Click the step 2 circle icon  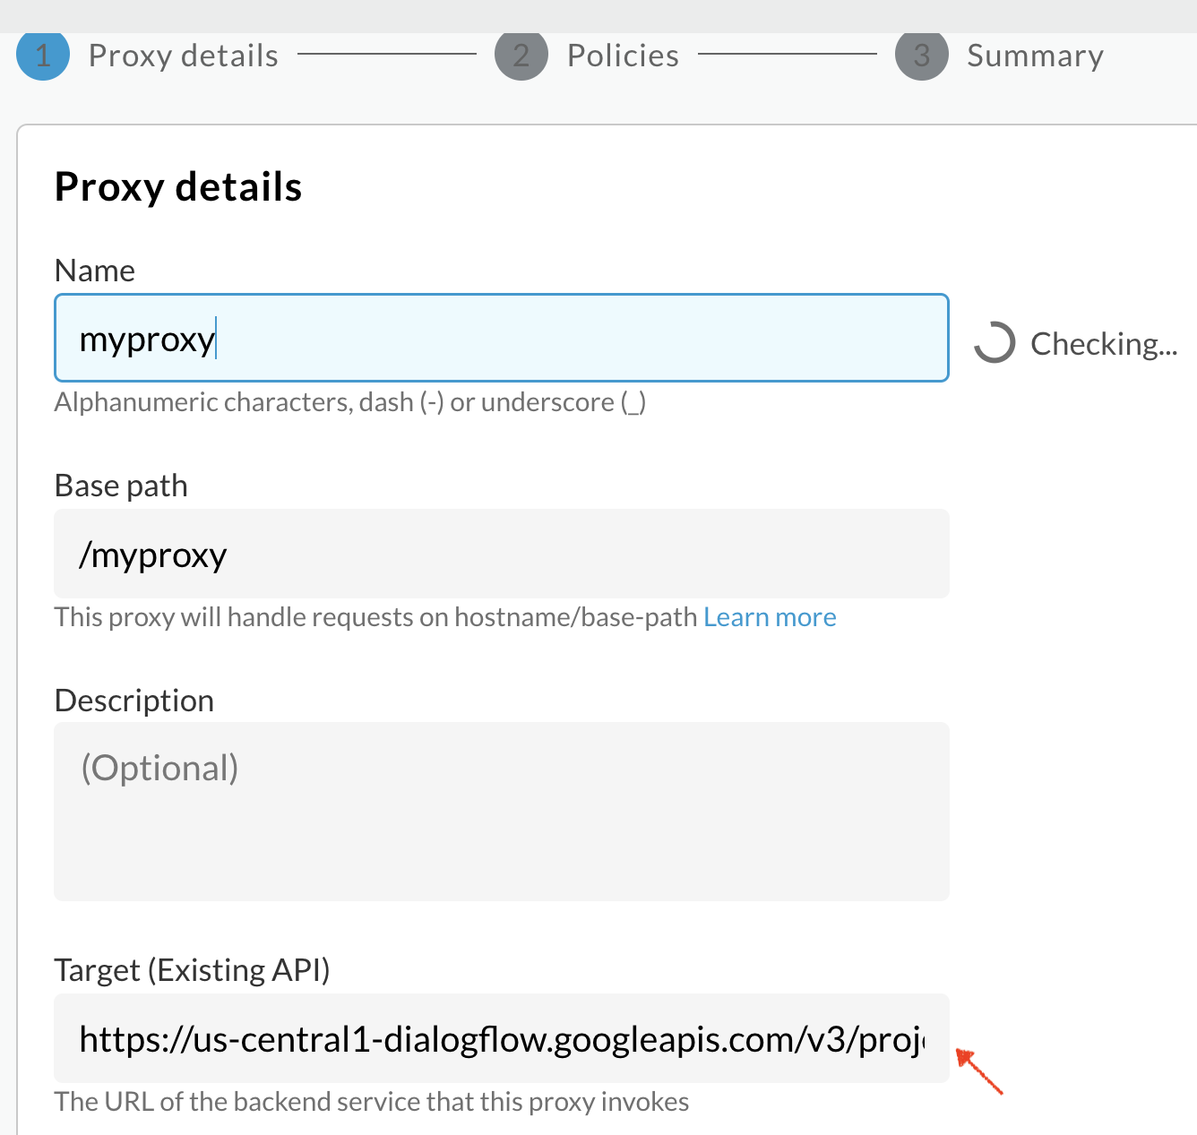(x=521, y=56)
